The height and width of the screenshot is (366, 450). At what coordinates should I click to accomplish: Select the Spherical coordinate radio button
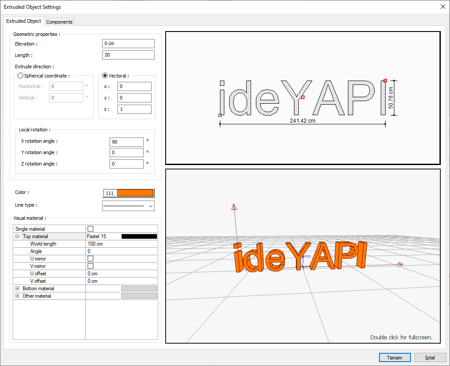pyautogui.click(x=20, y=76)
